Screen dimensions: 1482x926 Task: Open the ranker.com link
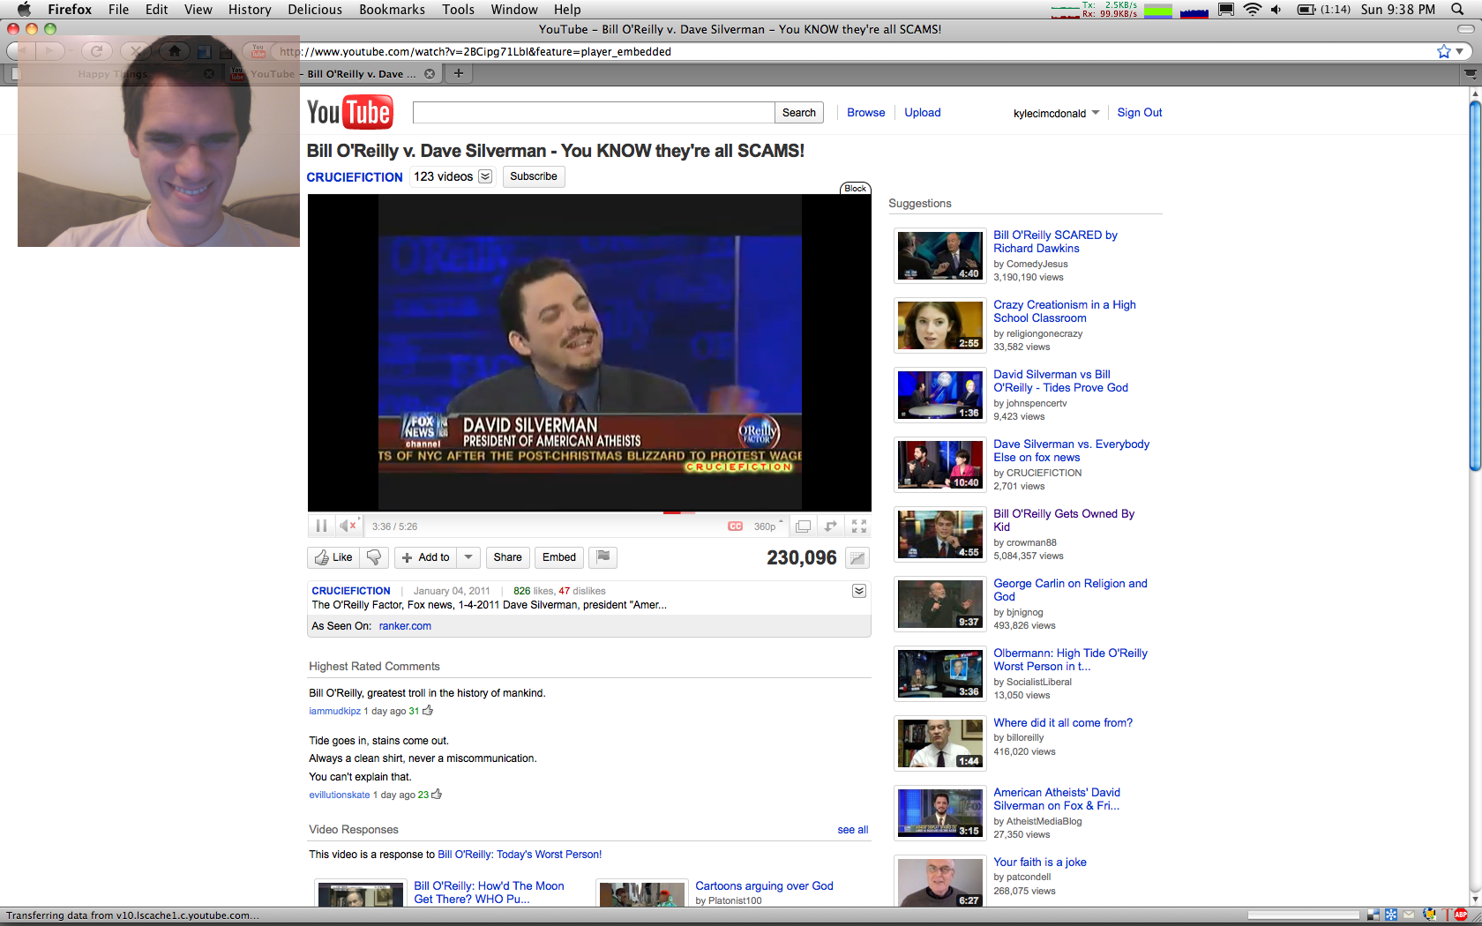point(405,626)
